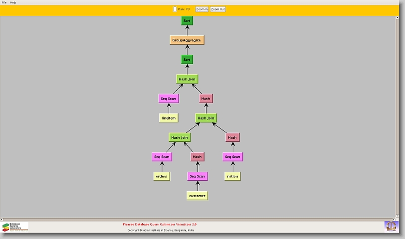The image size is (405, 239).
Task: Open the Help menu
Action: [13, 2]
